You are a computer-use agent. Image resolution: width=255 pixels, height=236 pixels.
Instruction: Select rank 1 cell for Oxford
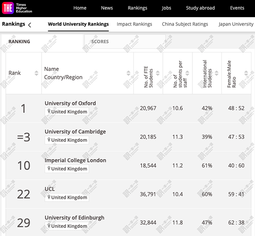[x=24, y=109]
